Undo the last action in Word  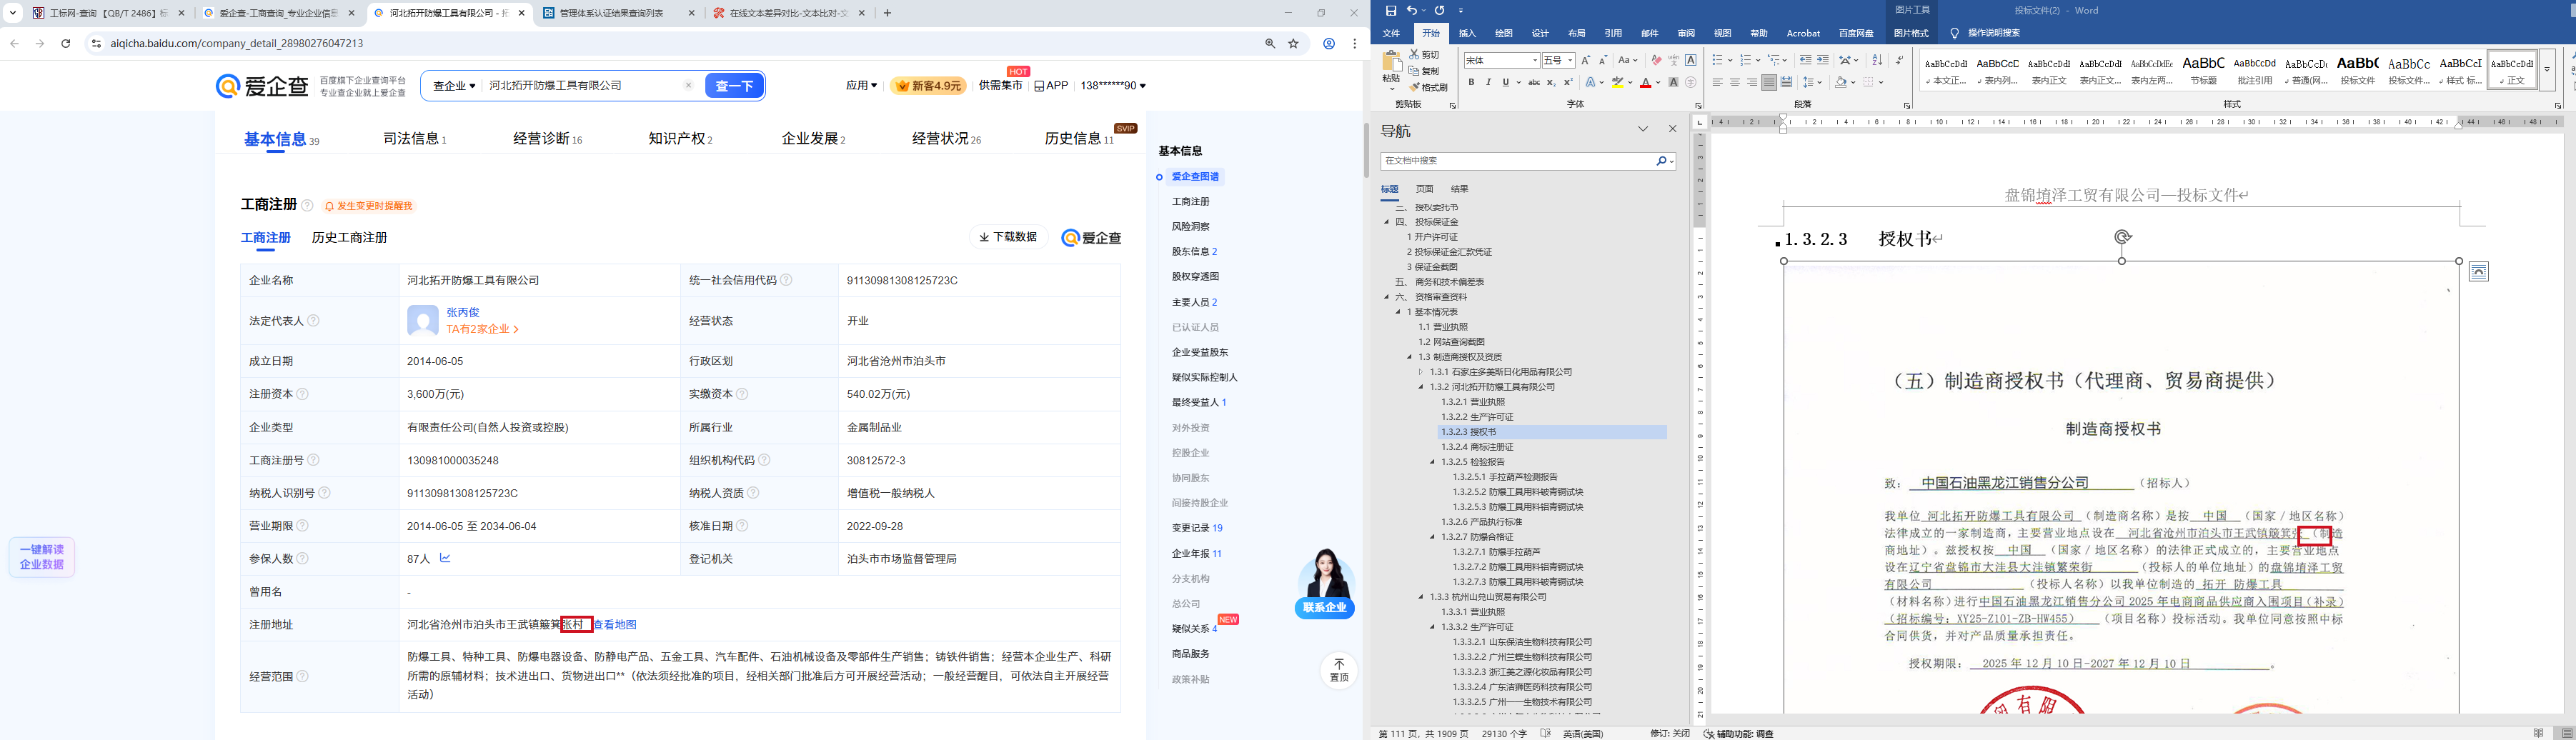coord(1411,10)
